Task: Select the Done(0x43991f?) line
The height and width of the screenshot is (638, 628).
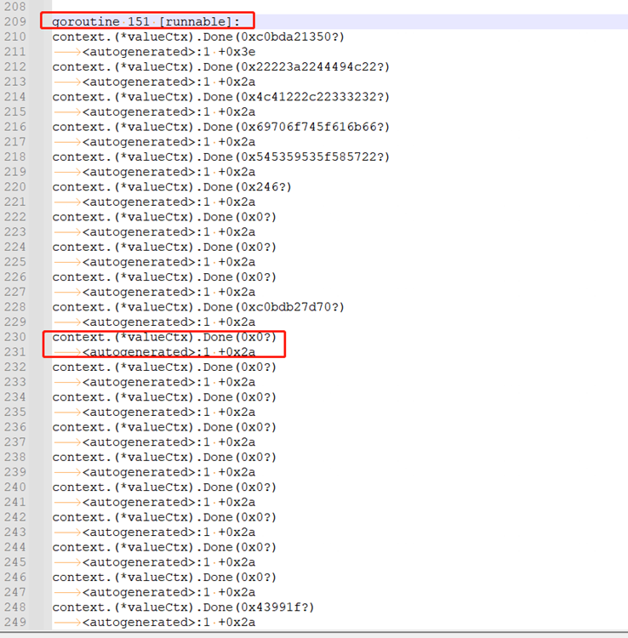Action: [183, 607]
